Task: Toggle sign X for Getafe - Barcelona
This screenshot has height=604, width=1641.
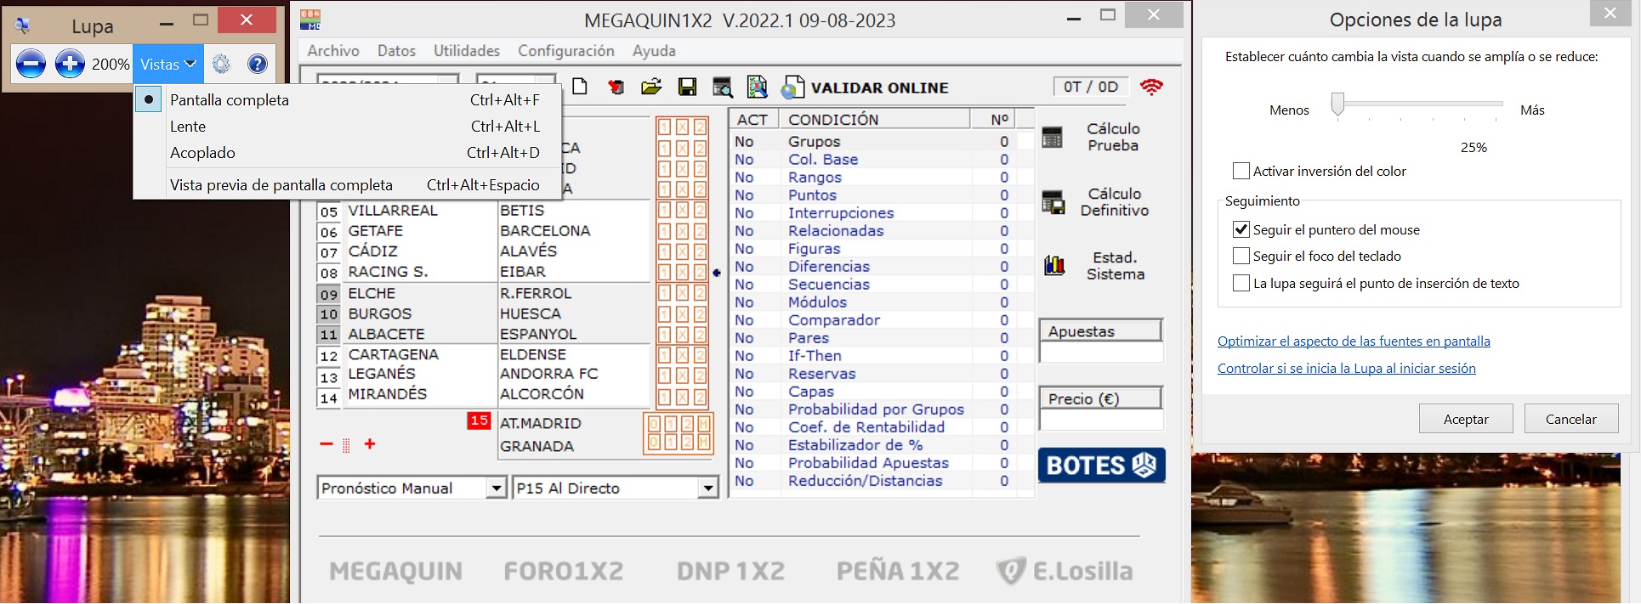Action: tap(682, 231)
